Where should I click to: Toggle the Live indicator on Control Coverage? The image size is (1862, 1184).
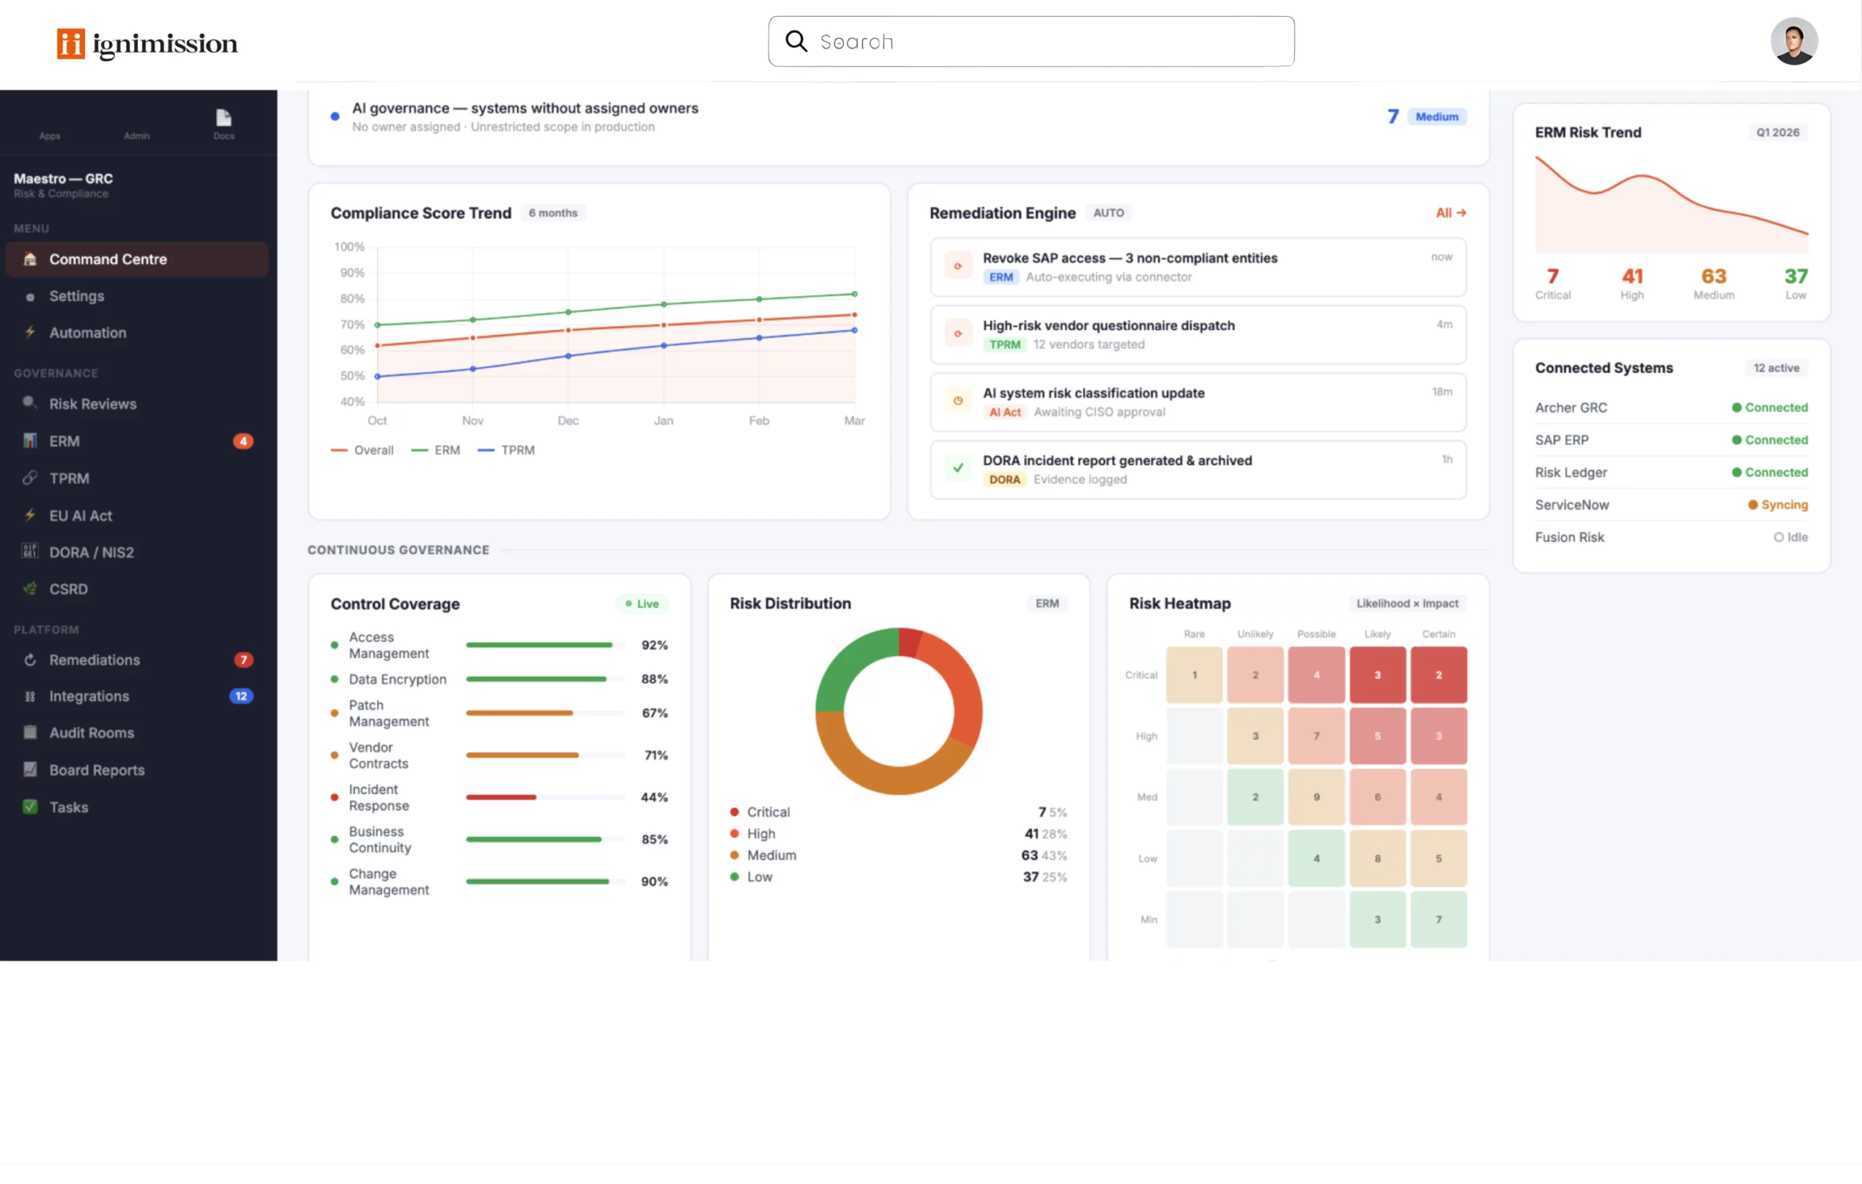[x=642, y=604]
